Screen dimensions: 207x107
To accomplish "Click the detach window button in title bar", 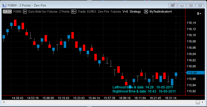I will 173,5.
